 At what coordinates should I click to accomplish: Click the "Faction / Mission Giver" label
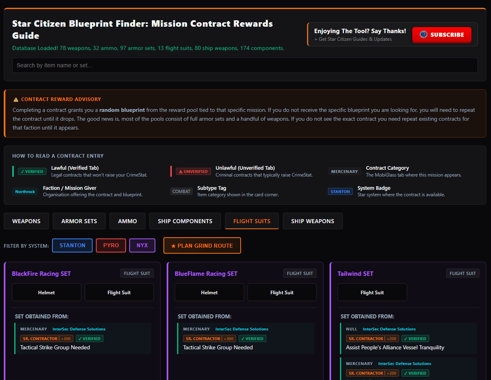[70, 188]
